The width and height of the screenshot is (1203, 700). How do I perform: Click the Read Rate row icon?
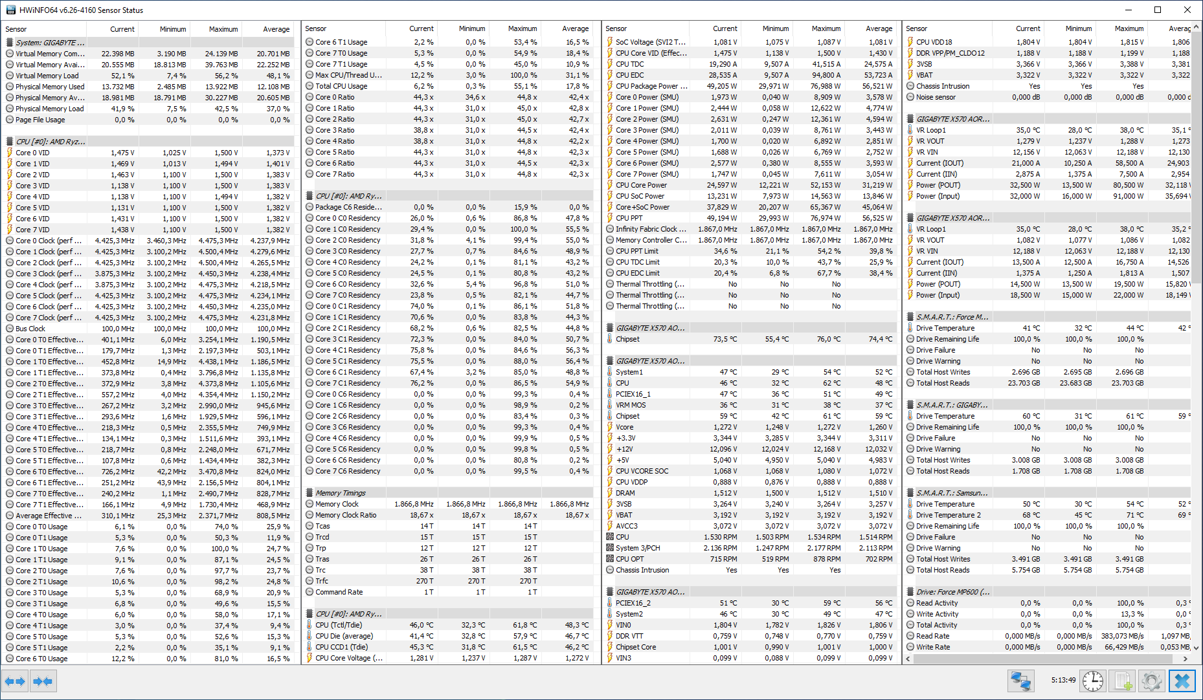point(910,636)
